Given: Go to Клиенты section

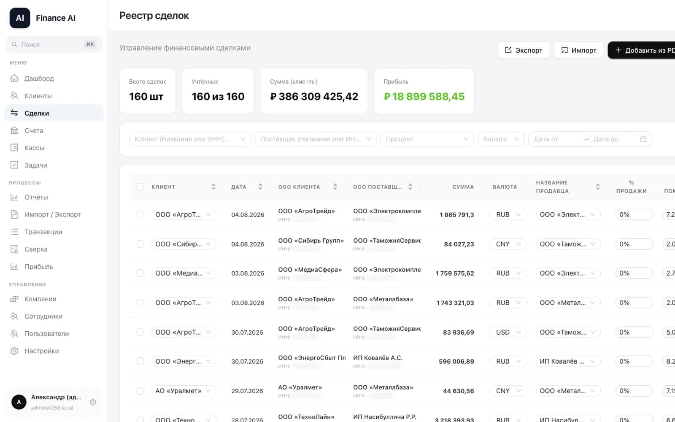Looking at the screenshot, I should click(54, 96).
